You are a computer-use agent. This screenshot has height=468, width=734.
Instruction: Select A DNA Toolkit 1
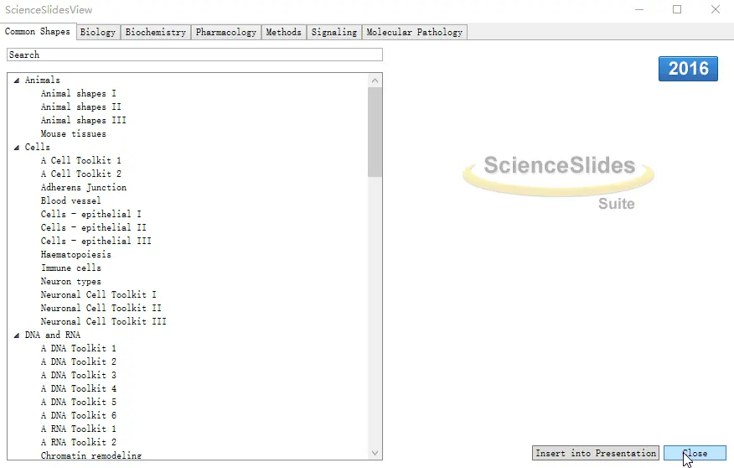pyautogui.click(x=78, y=348)
